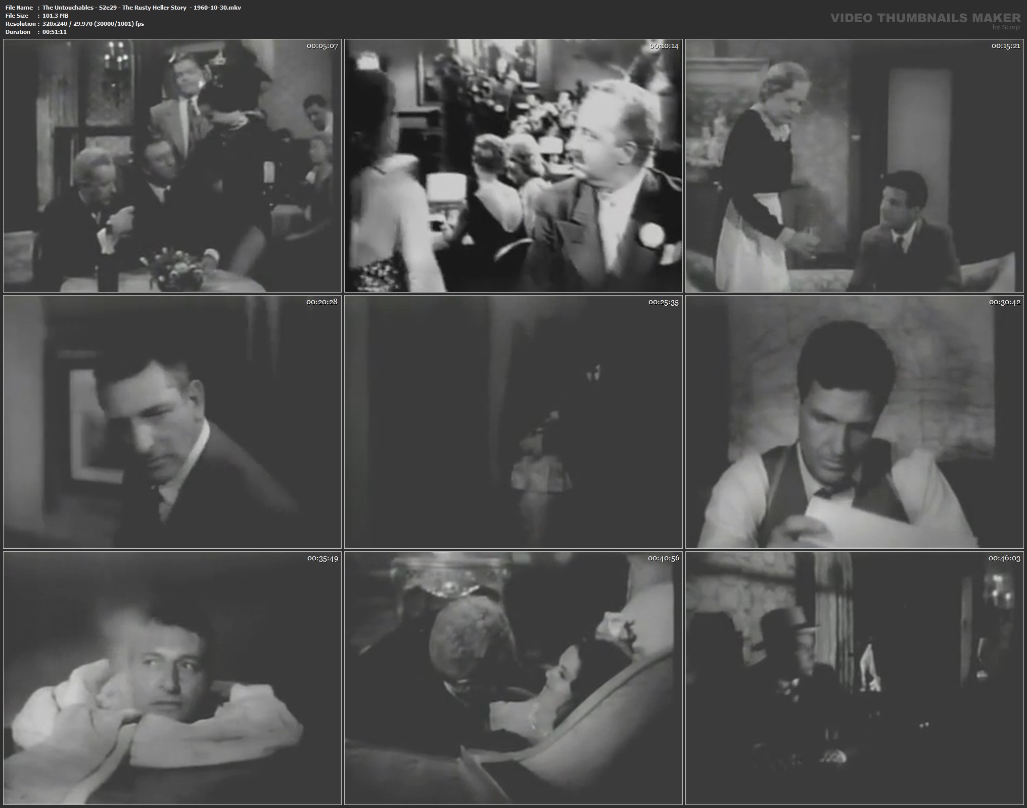The width and height of the screenshot is (1027, 808).
Task: Select the thumbnail at 00:35:49
Action: pos(172,678)
